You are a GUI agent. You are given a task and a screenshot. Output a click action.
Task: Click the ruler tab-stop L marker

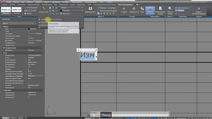[79, 50]
